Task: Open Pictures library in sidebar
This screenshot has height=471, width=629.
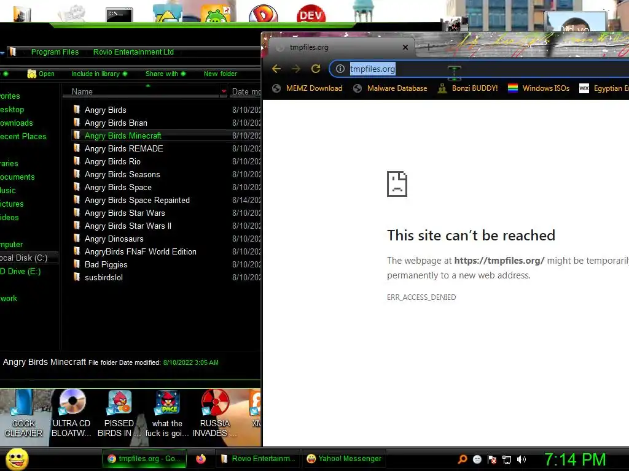Action: click(12, 204)
